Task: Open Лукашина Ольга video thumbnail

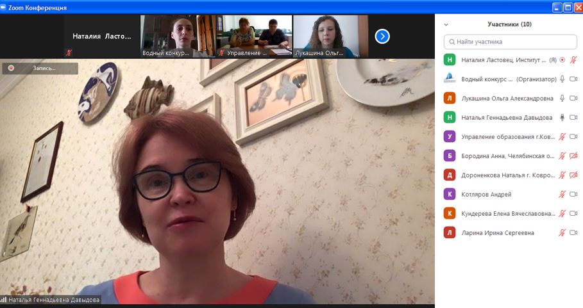Action: [330, 36]
